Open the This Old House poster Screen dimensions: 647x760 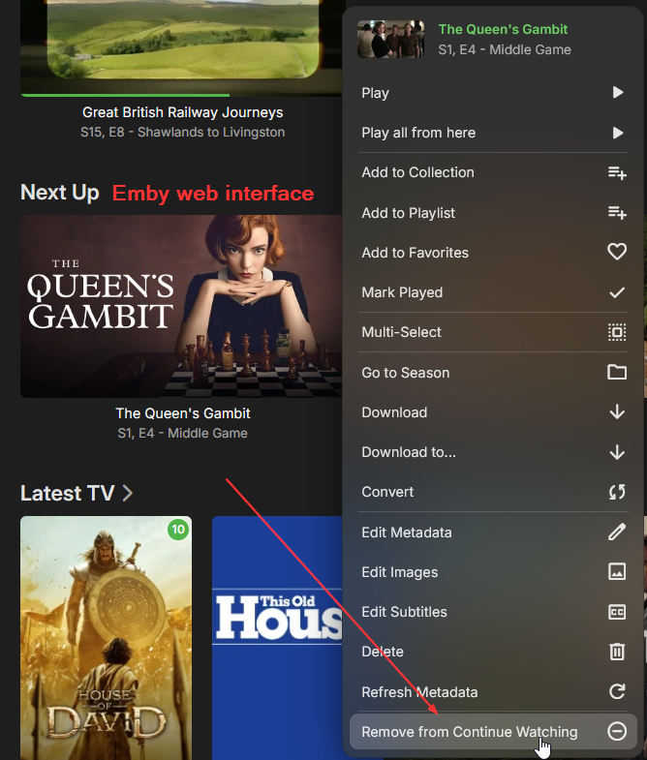tap(277, 638)
